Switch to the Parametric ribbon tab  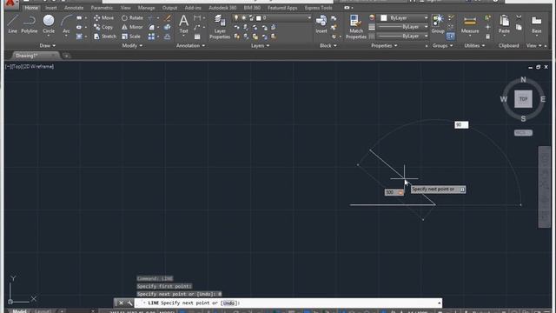point(102,8)
